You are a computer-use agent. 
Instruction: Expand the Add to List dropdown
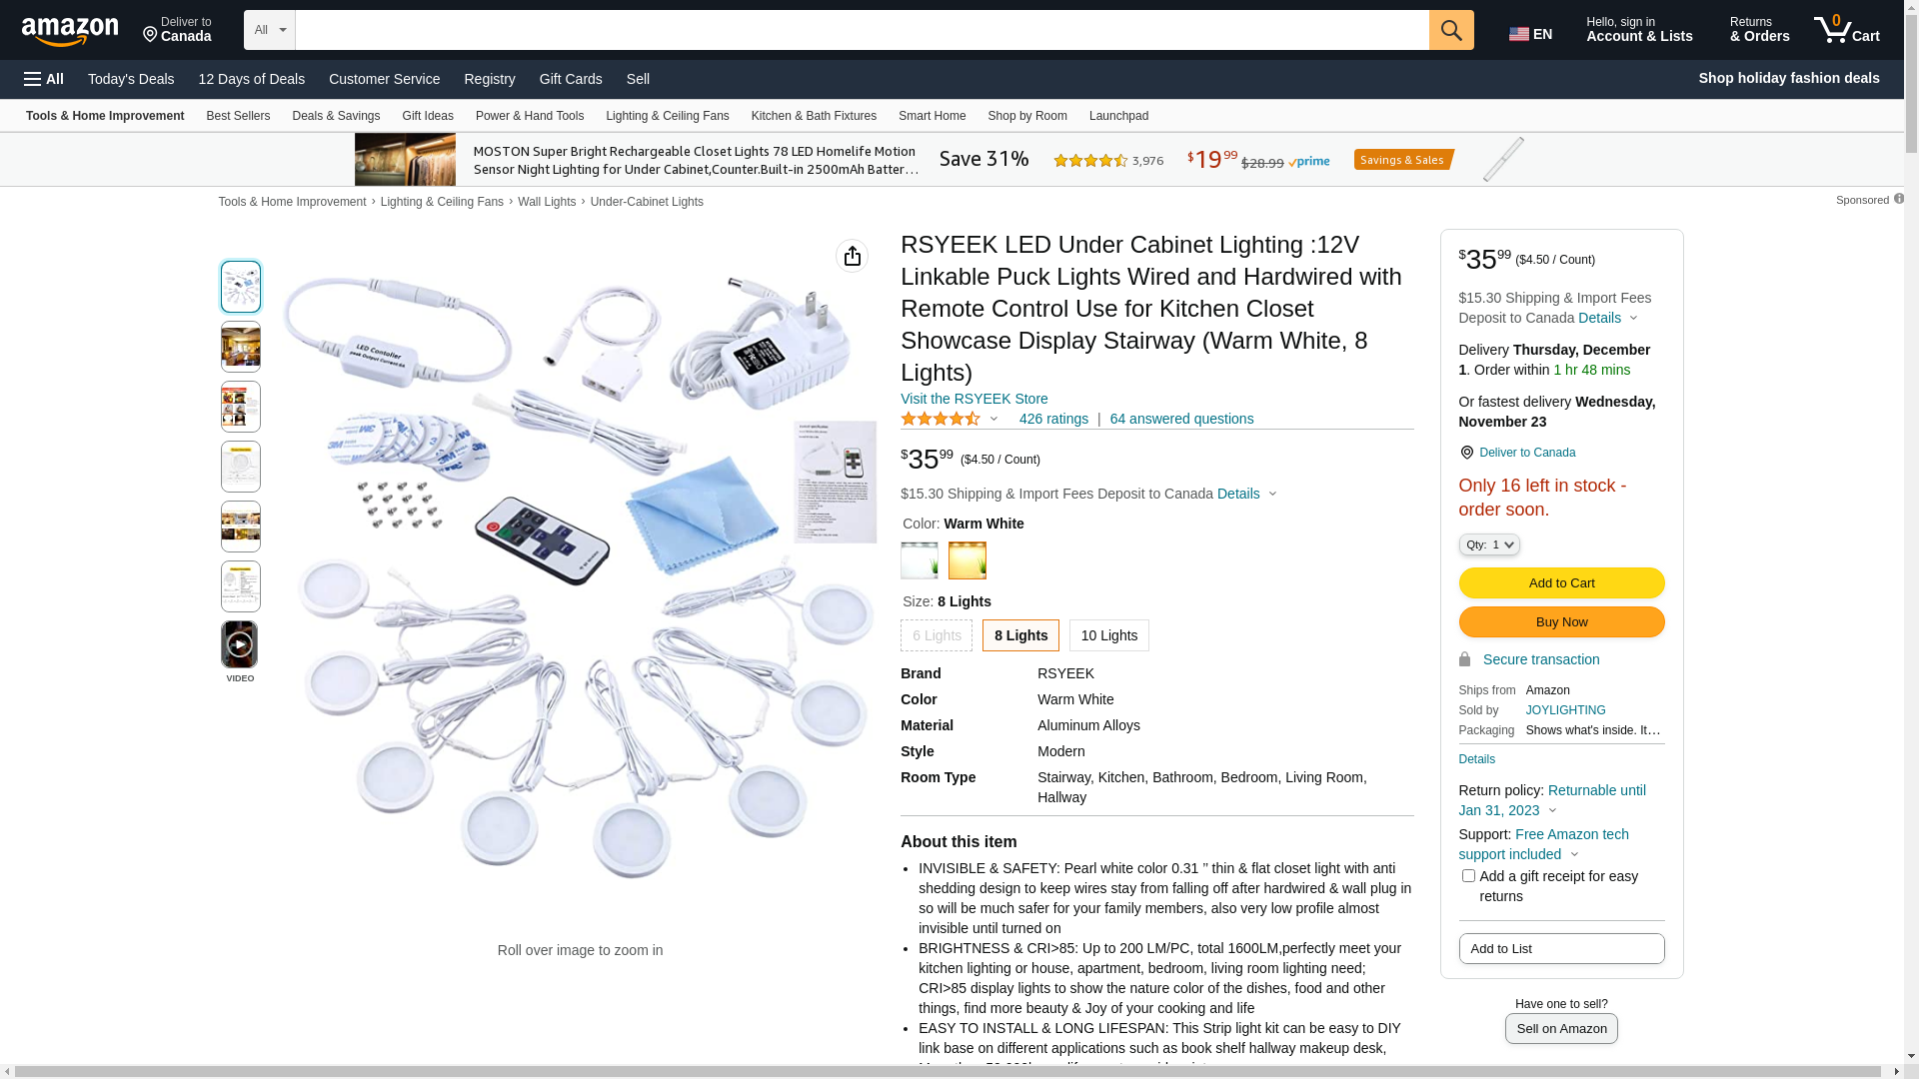pos(1561,949)
